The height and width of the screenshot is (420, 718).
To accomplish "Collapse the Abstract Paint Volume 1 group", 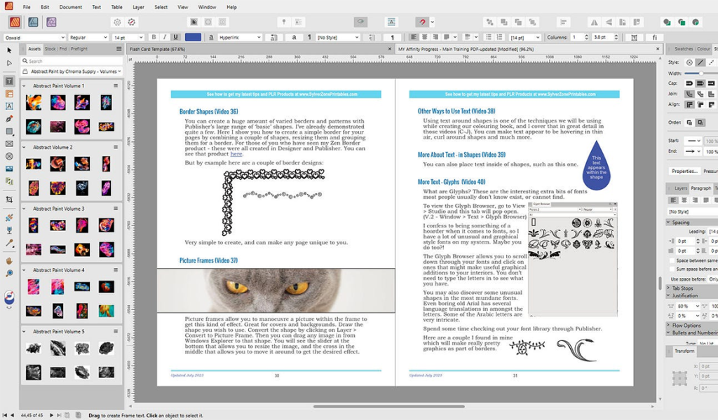I will pyautogui.click(x=24, y=86).
